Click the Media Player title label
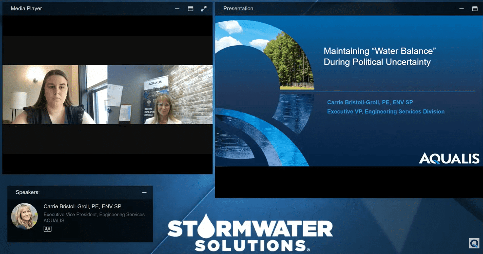This screenshot has height=254, width=483. click(26, 9)
